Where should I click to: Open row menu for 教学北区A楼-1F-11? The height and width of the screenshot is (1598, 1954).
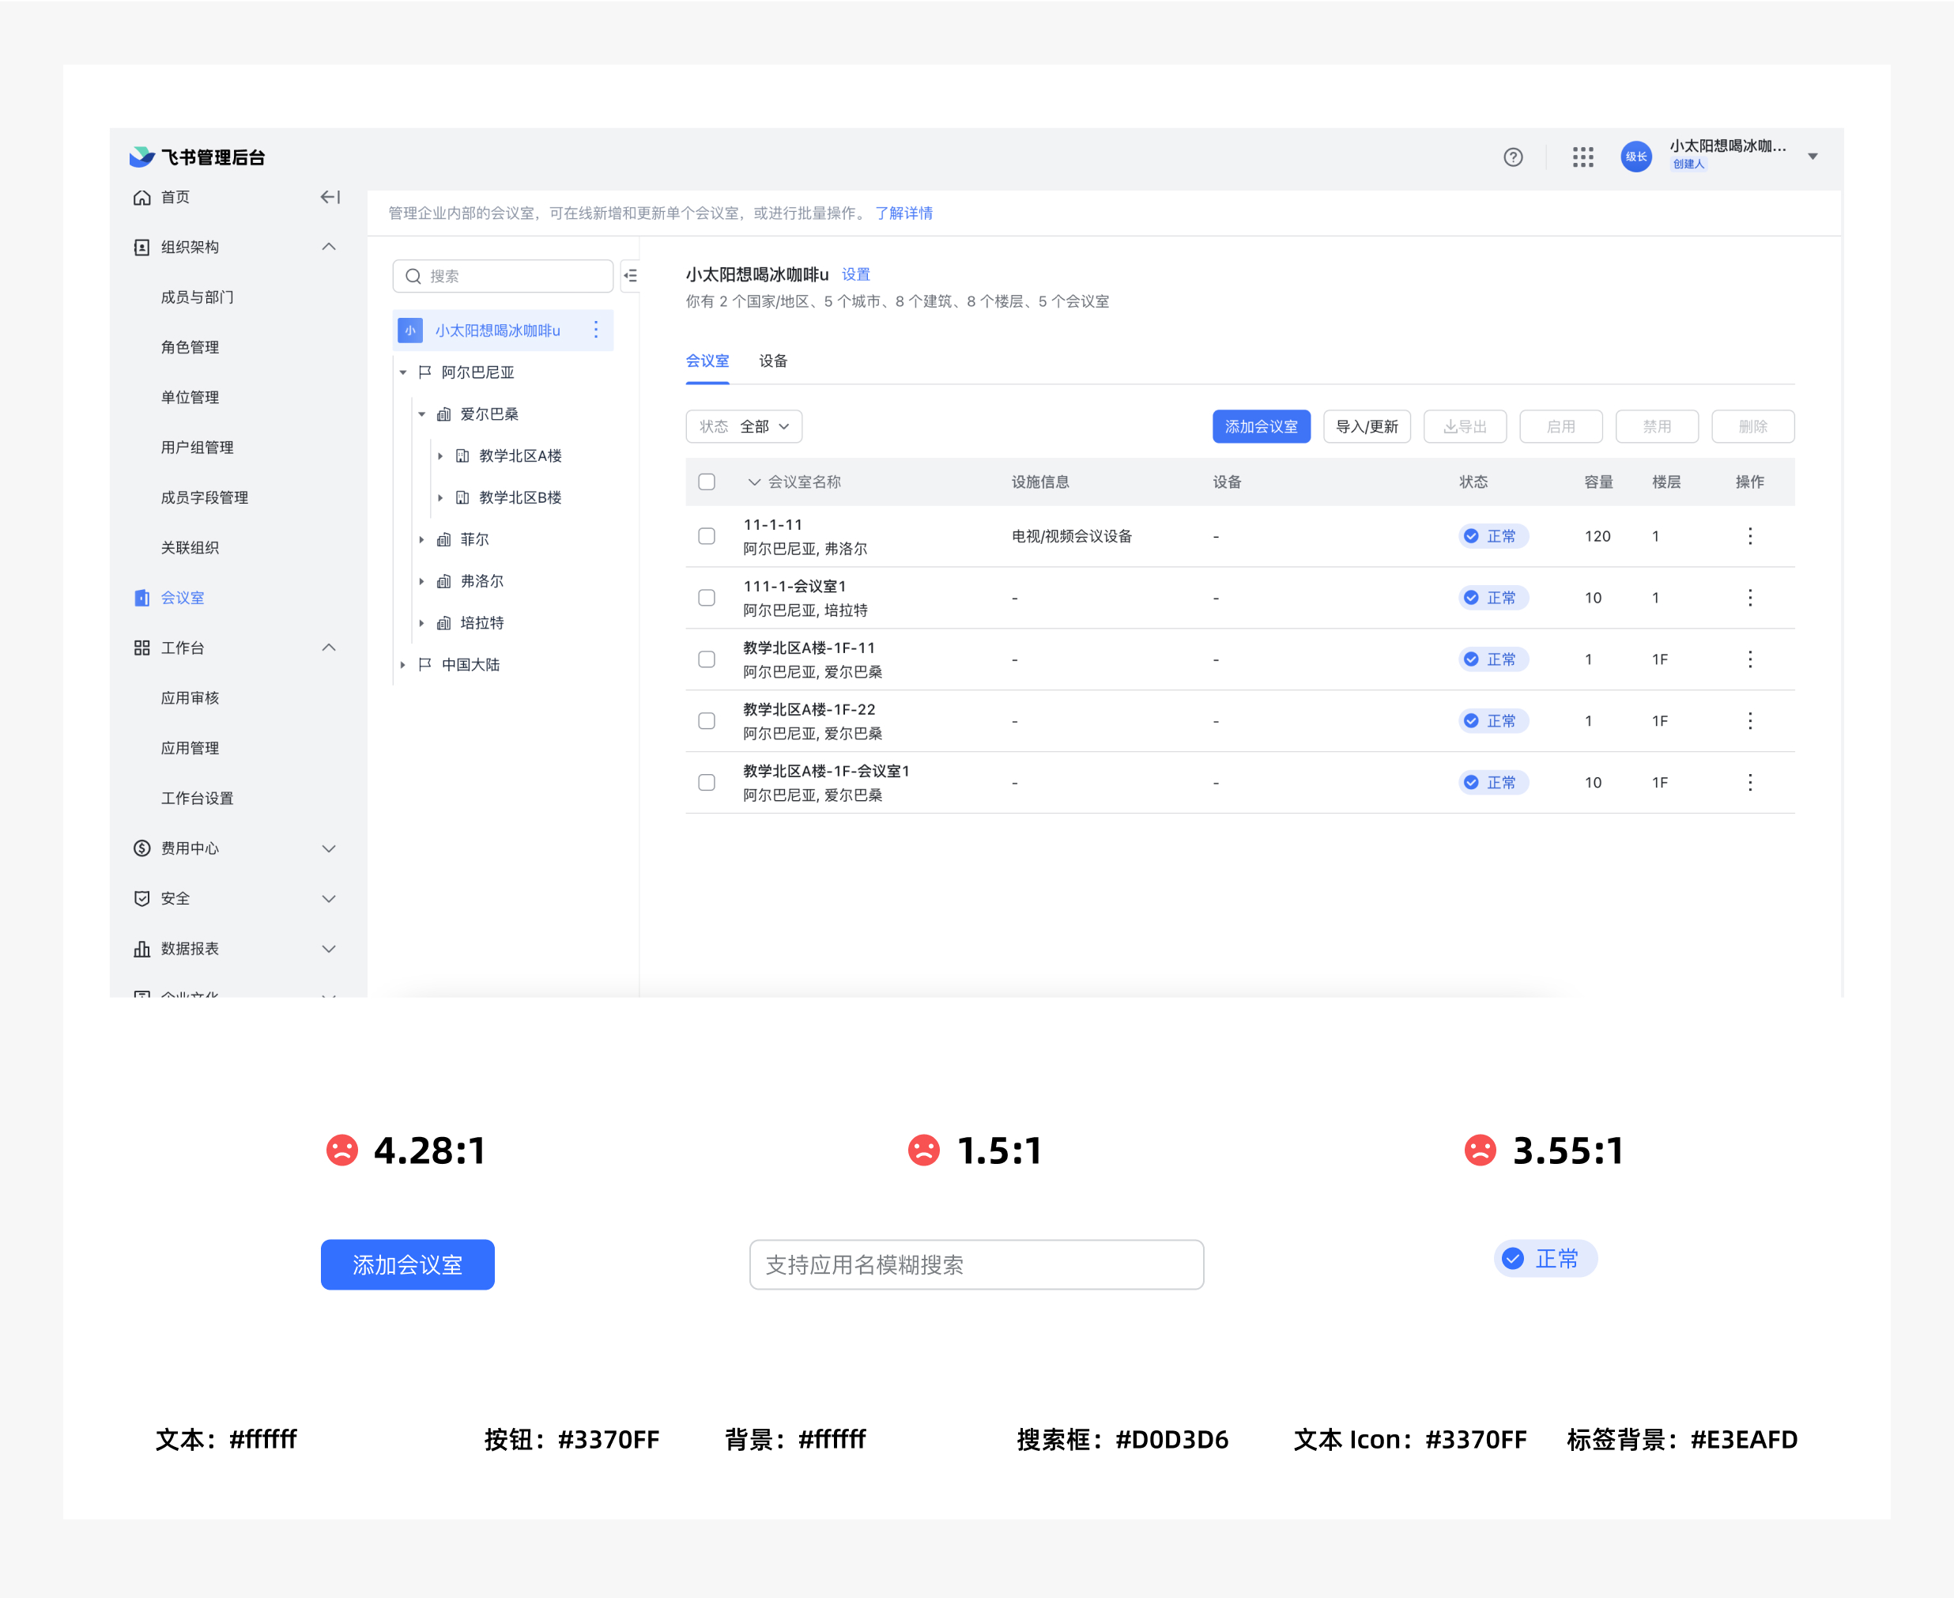point(1750,659)
